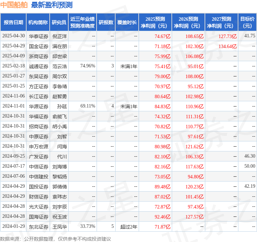257x242 pixels.
Task: Select the date 2024-04-28 for 光大证券
Action: pos(13,206)
